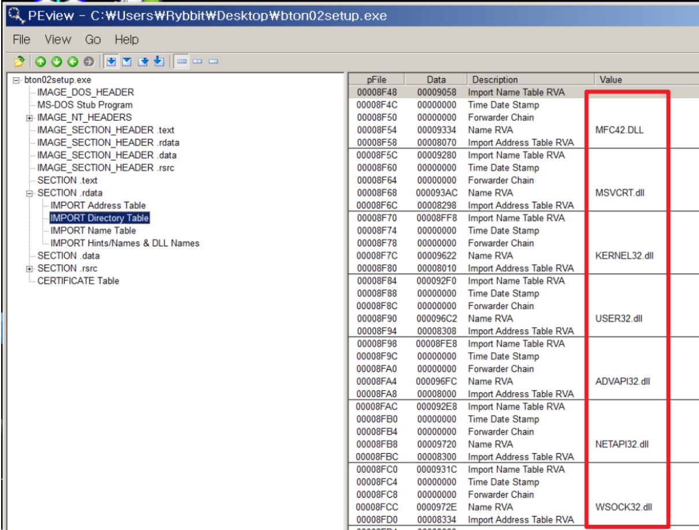Click data cell 0000972E
Image resolution: width=699 pixels, height=530 pixels.
coord(437,507)
